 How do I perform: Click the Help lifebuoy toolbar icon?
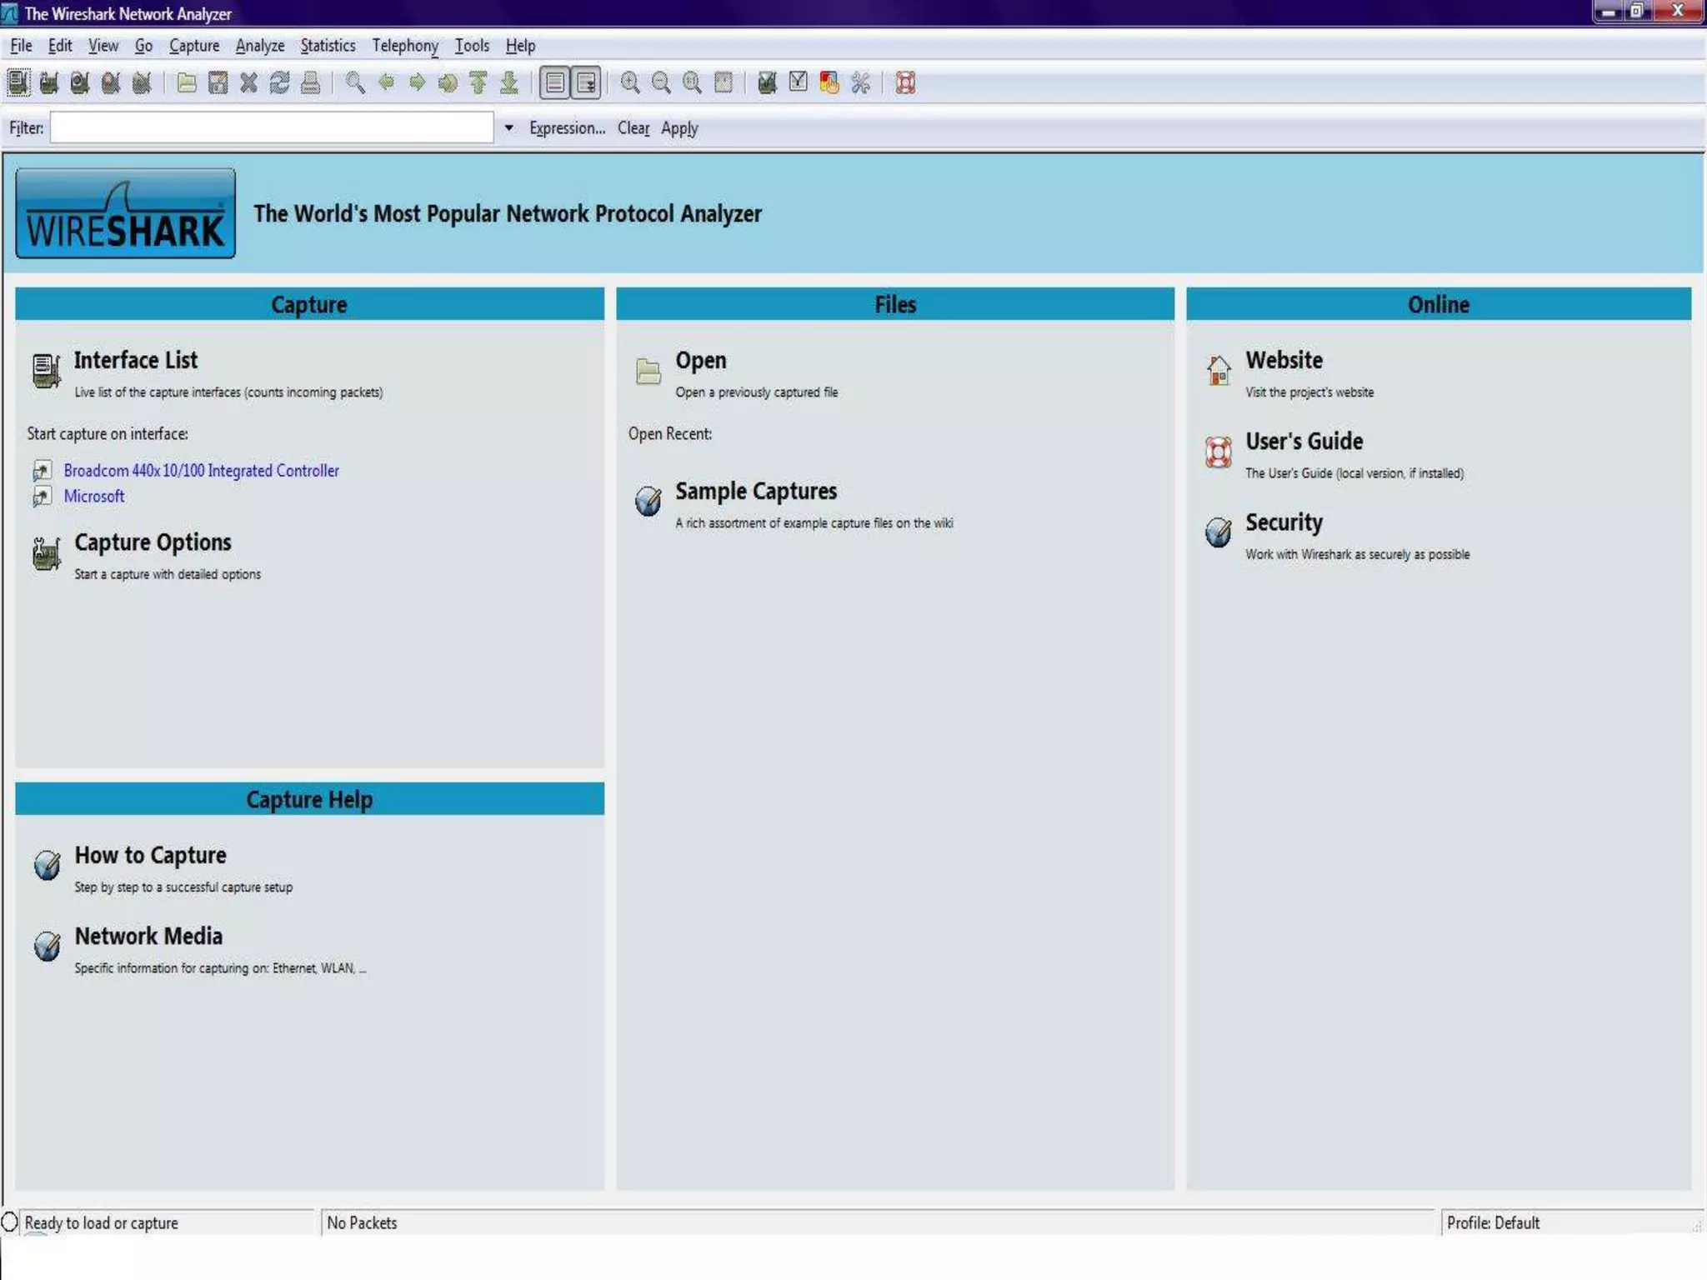[x=905, y=82]
